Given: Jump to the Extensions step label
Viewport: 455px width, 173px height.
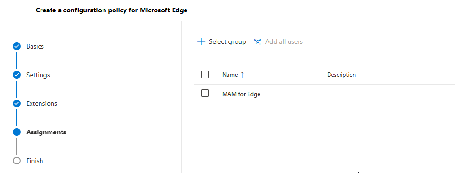Looking at the screenshot, I should 42,103.
